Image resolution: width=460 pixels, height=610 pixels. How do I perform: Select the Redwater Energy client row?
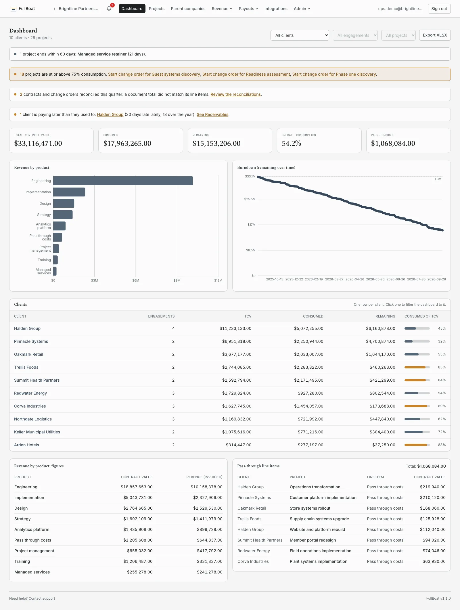[230, 393]
